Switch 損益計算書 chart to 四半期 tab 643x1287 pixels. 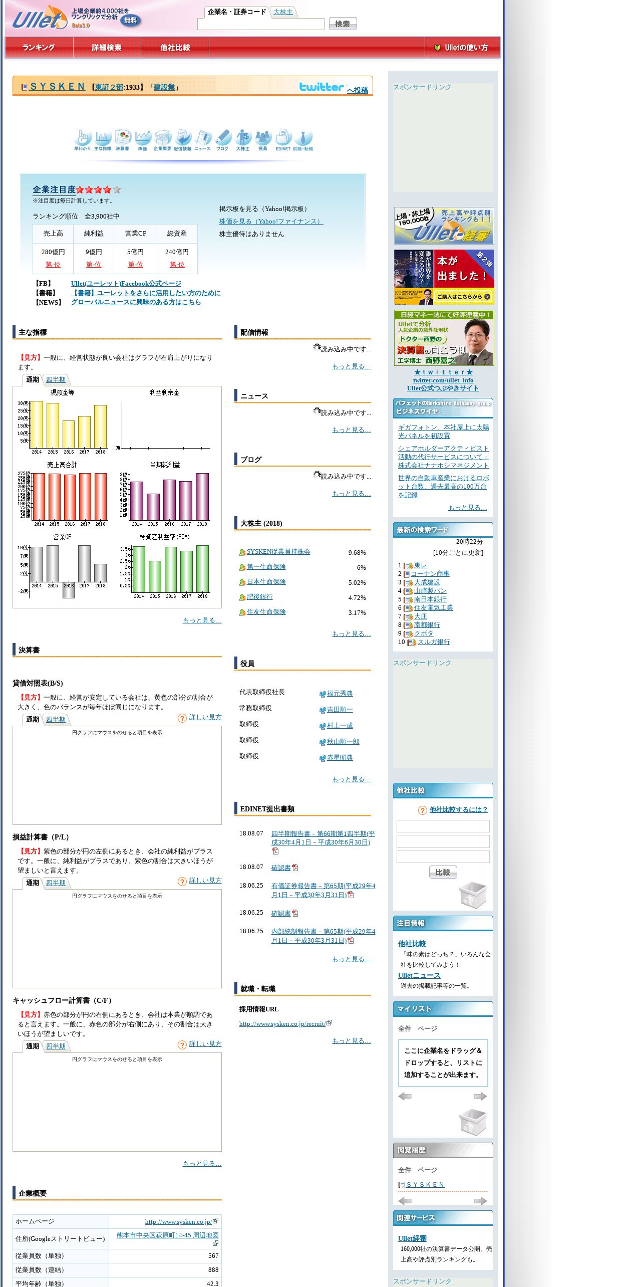click(x=56, y=883)
